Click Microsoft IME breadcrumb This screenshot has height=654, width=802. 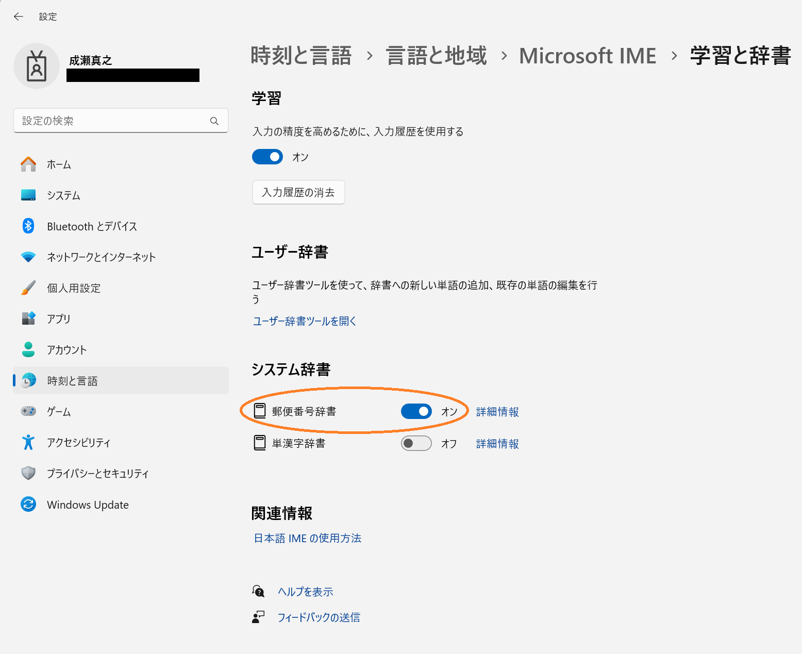point(588,56)
